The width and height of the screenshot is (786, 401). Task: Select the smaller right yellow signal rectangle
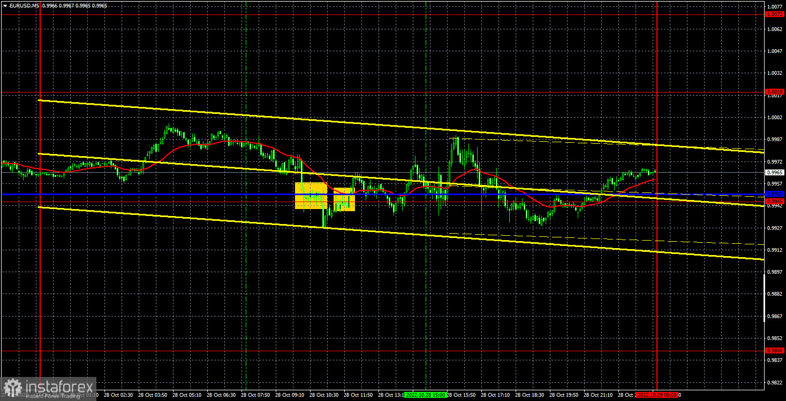[x=344, y=199]
